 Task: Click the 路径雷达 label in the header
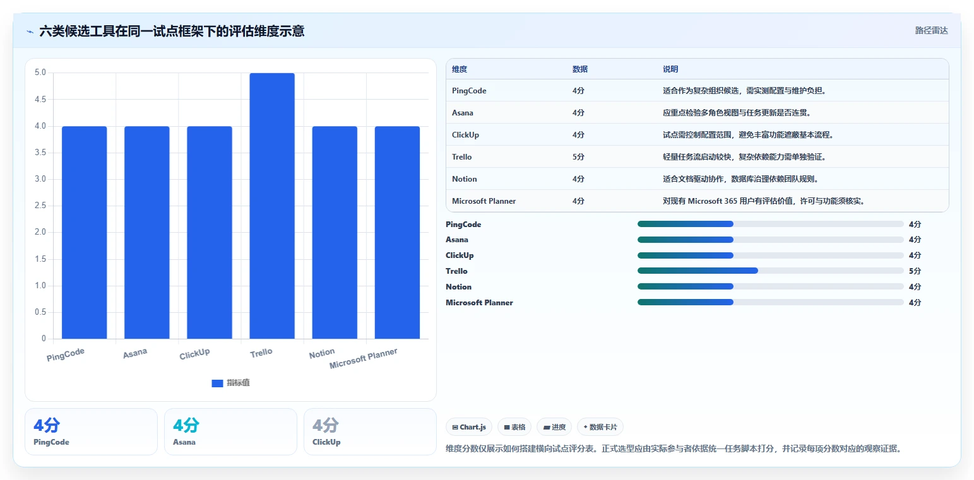(932, 30)
